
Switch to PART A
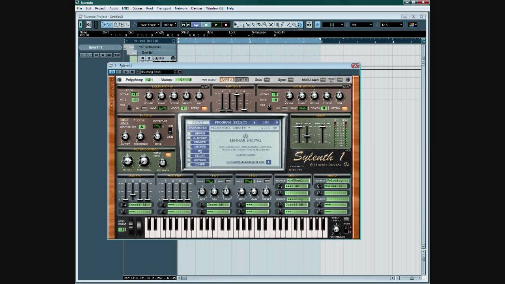point(226,80)
